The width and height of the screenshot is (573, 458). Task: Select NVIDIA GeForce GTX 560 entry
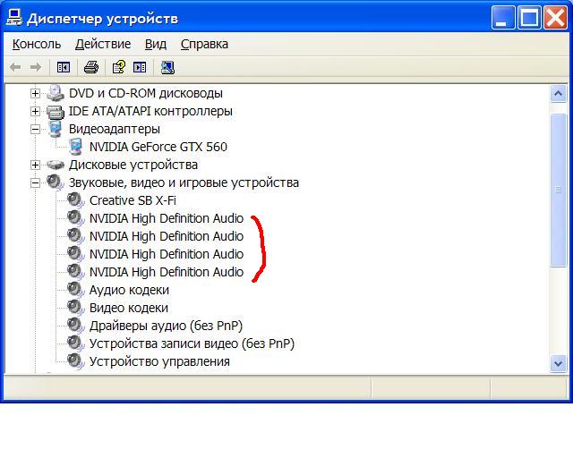click(158, 147)
